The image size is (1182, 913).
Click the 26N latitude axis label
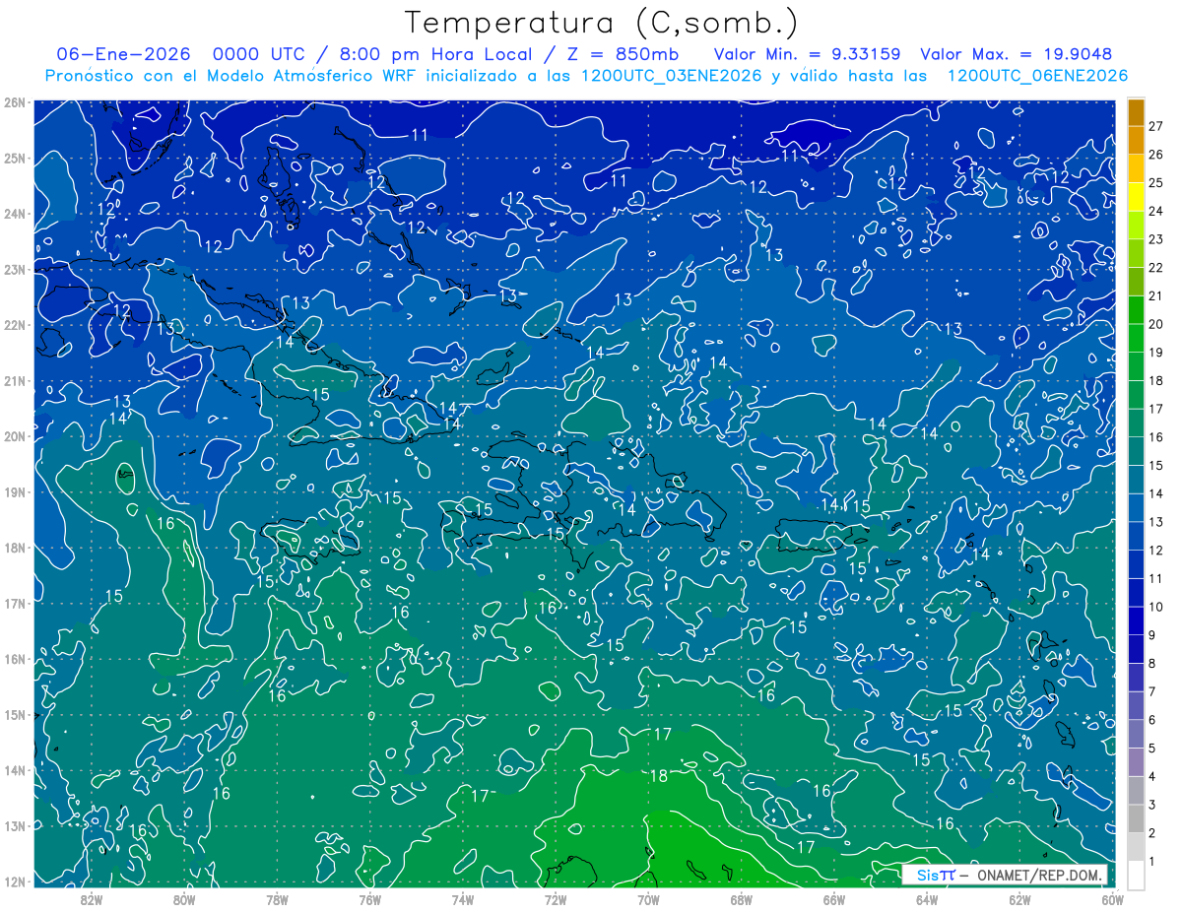pyautogui.click(x=15, y=102)
